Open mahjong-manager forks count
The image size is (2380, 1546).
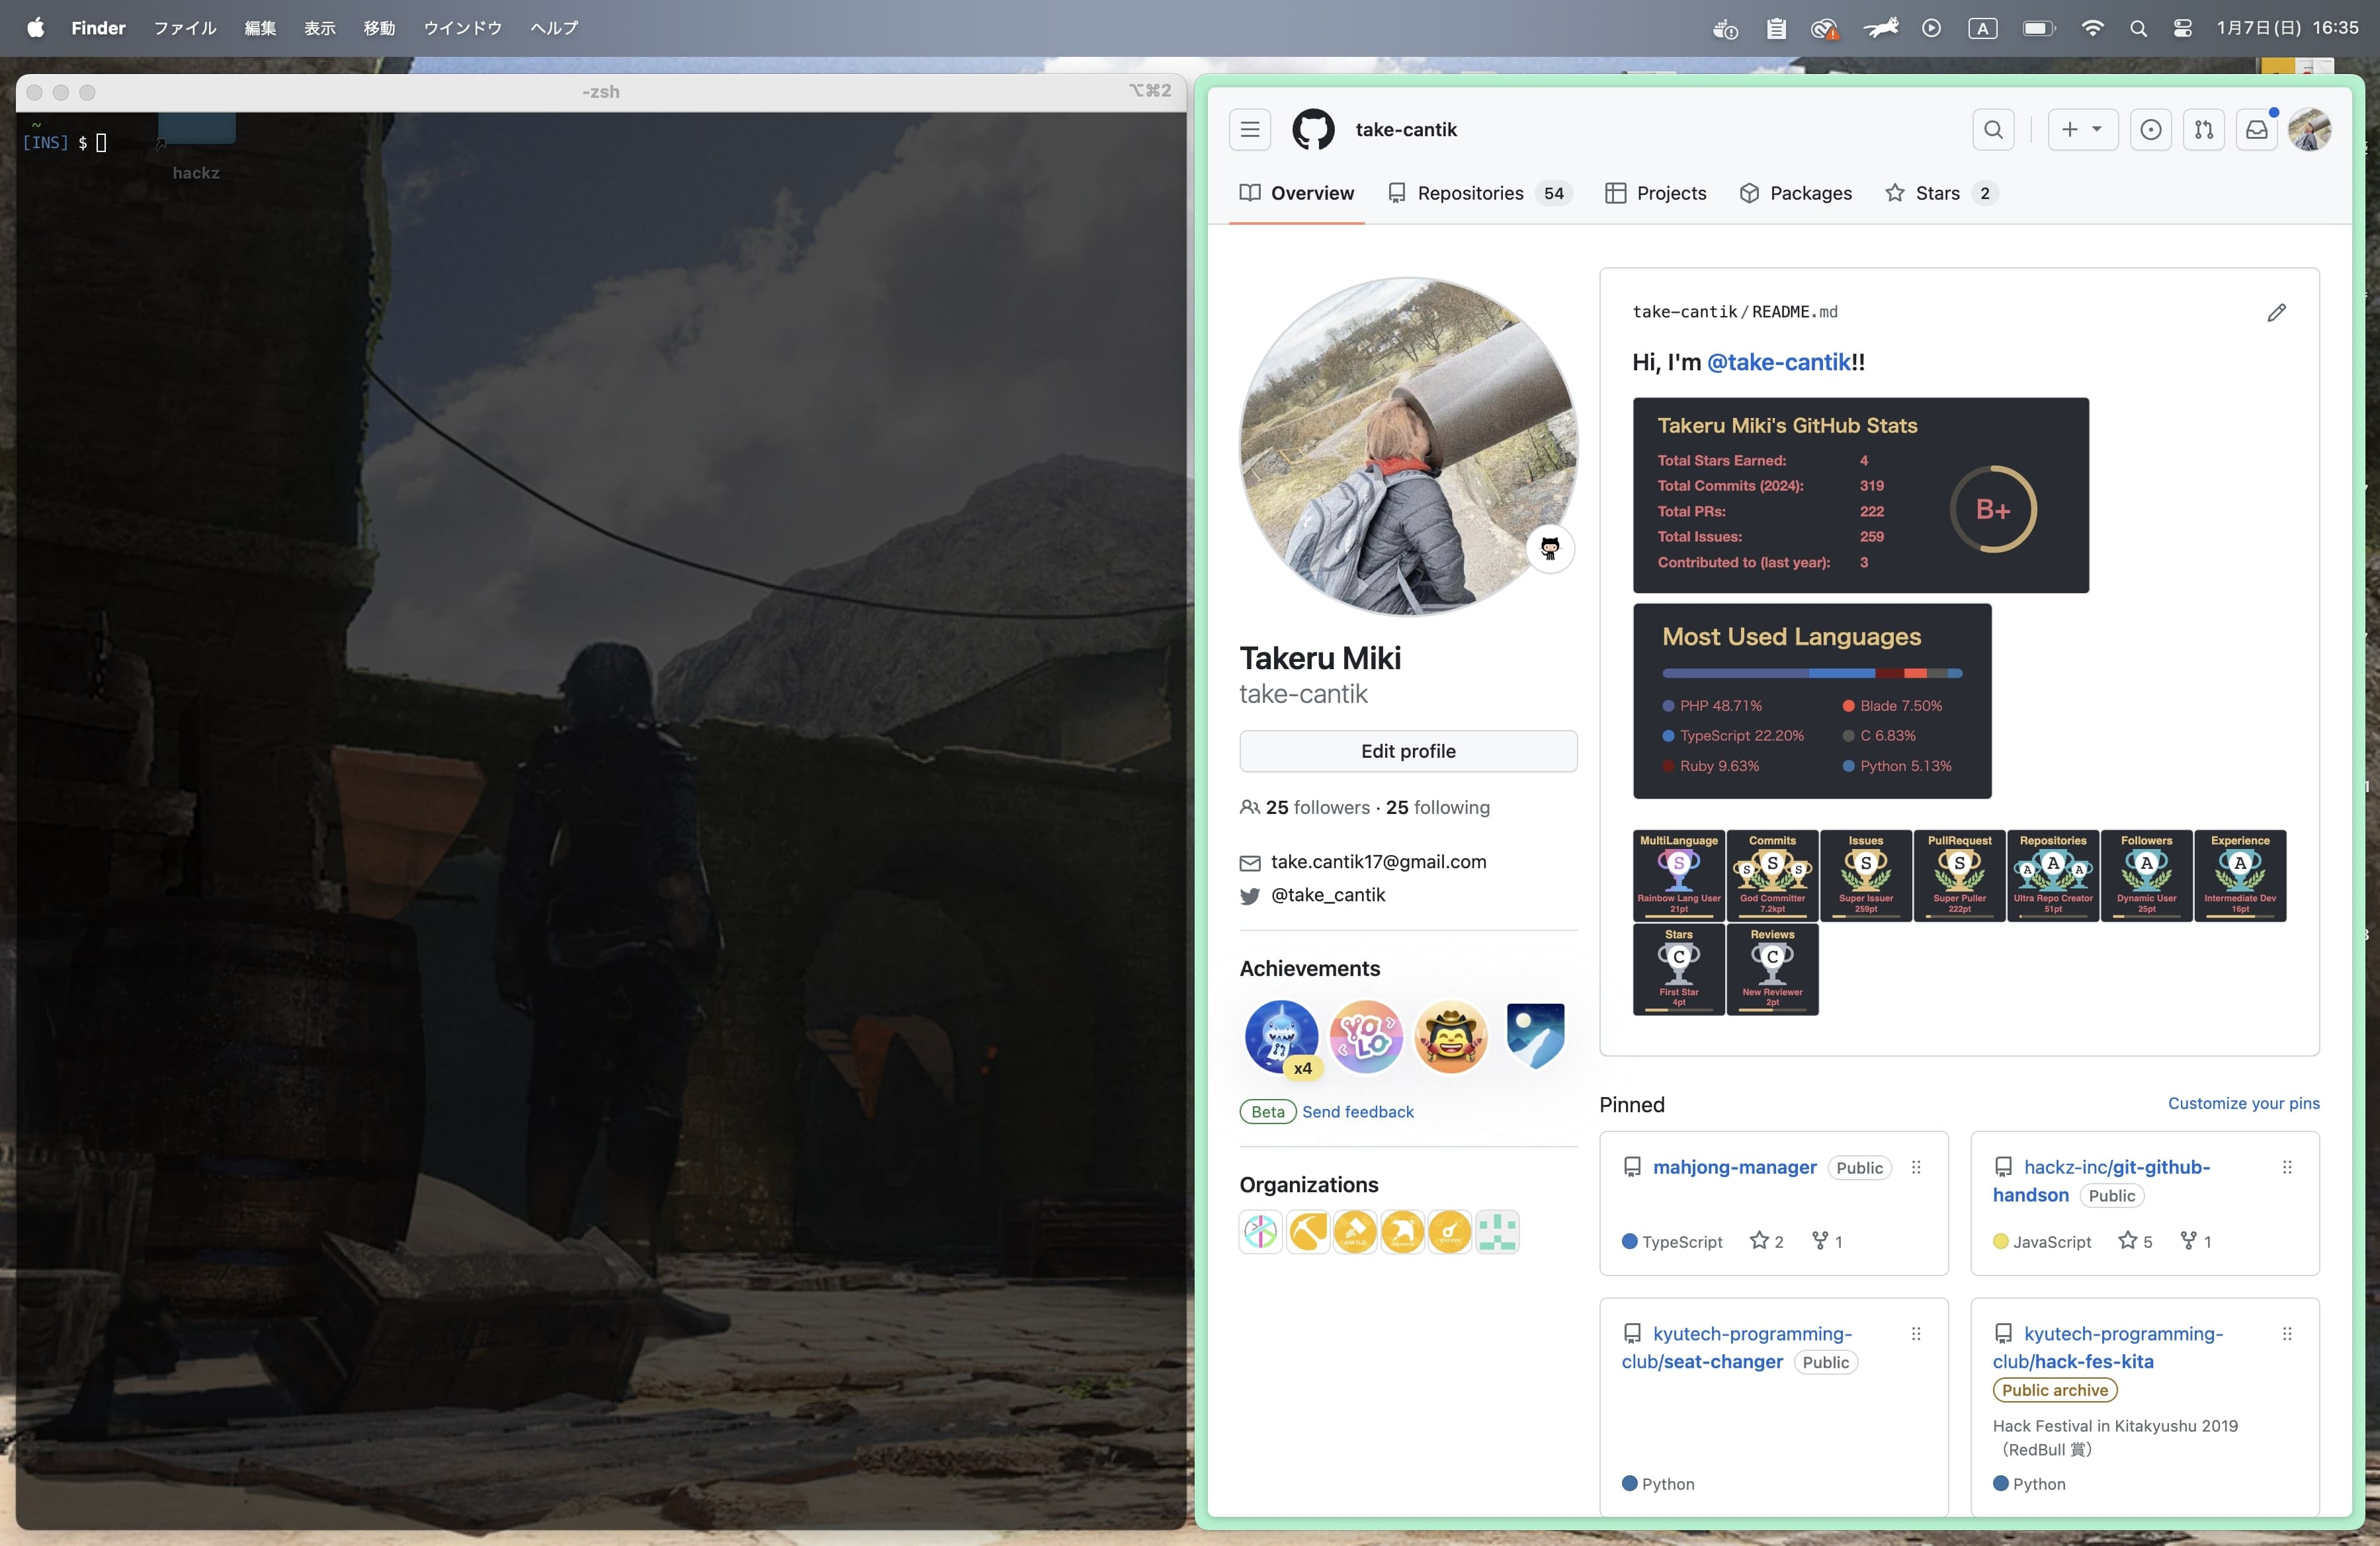[1827, 1241]
